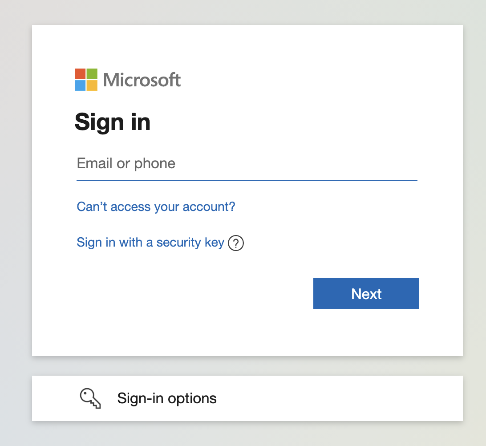Click the blue square in the Microsoft logo
The image size is (486, 446).
click(80, 85)
